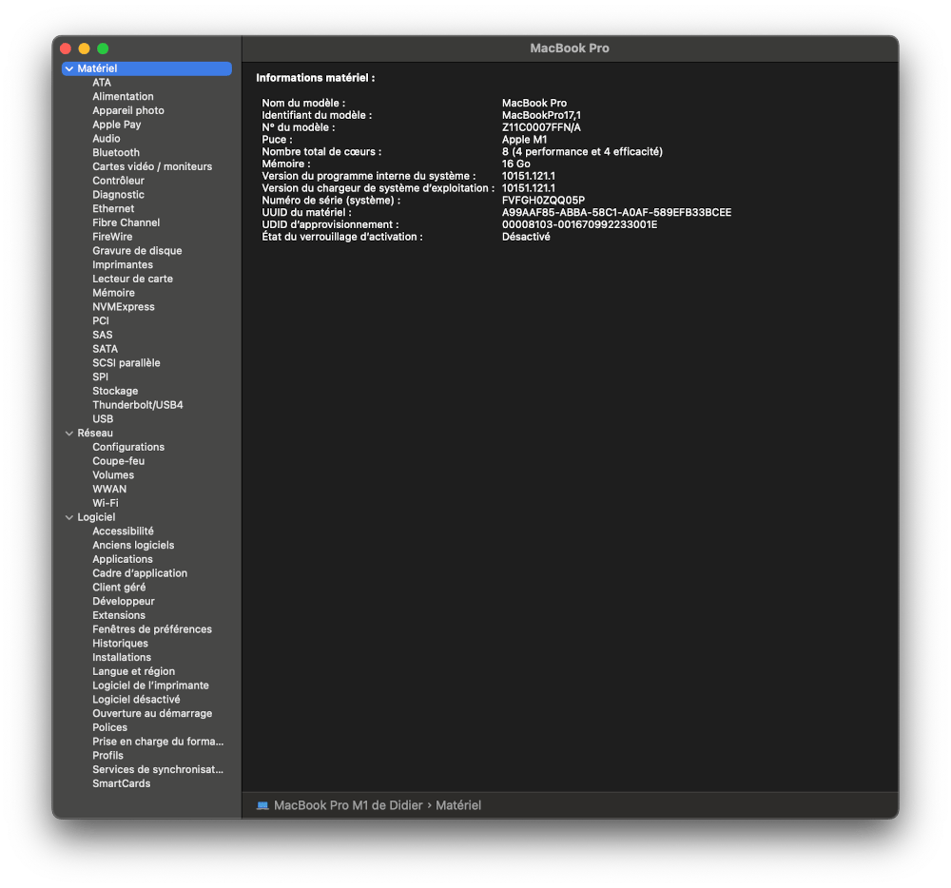The width and height of the screenshot is (951, 888).
Task: Click the laptop icon in path bar
Action: pyautogui.click(x=262, y=805)
